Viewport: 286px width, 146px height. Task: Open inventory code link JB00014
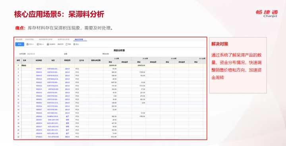click(39, 123)
